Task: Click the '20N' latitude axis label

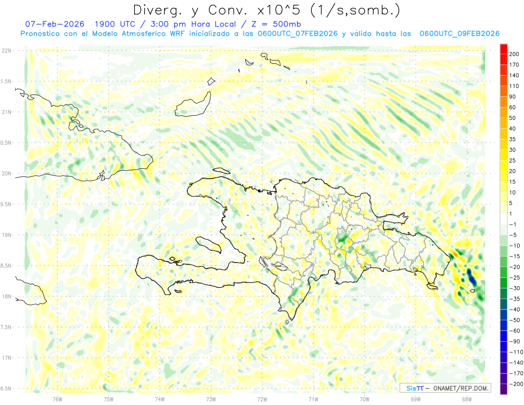Action: (x=7, y=173)
